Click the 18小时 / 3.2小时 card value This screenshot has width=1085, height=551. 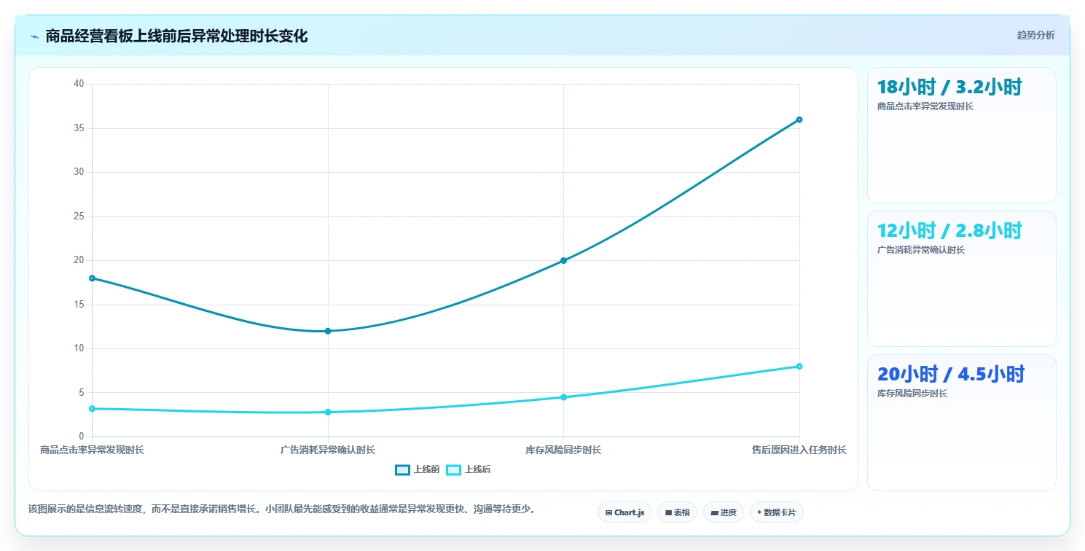[949, 87]
